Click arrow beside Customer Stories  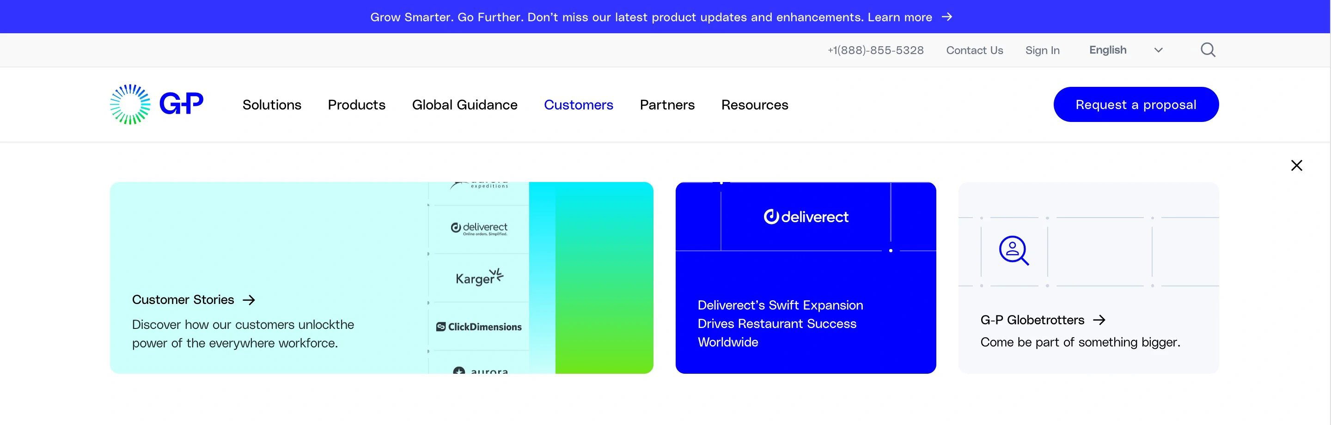[x=249, y=300]
